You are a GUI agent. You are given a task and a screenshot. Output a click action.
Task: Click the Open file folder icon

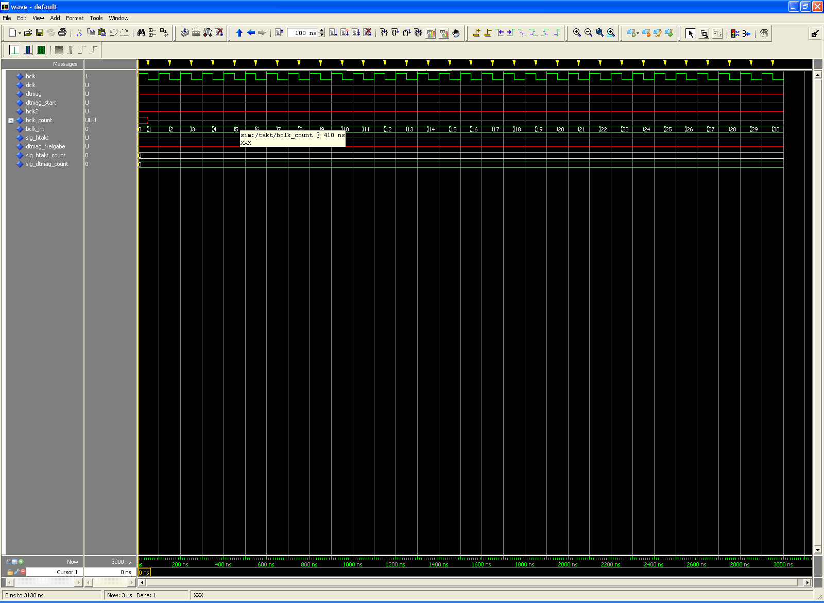click(28, 32)
